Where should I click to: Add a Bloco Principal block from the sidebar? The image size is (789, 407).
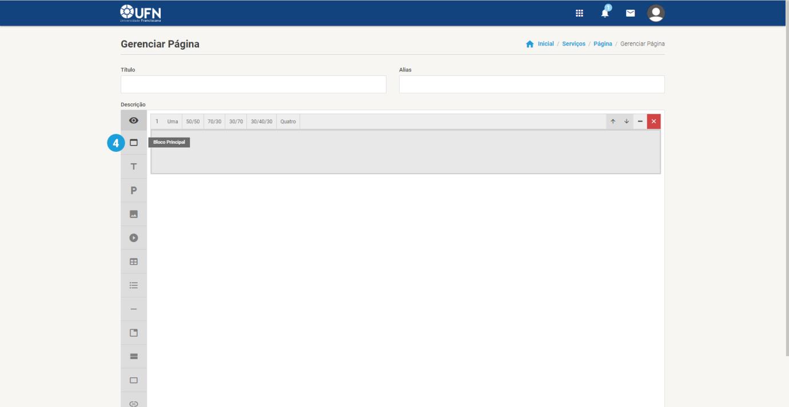tap(134, 143)
